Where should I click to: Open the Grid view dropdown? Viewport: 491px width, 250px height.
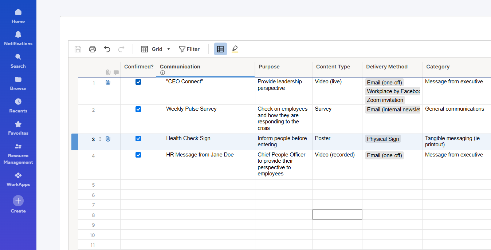point(168,49)
